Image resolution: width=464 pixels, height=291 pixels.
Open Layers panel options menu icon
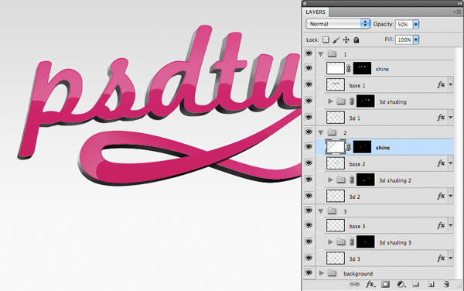[x=456, y=12]
